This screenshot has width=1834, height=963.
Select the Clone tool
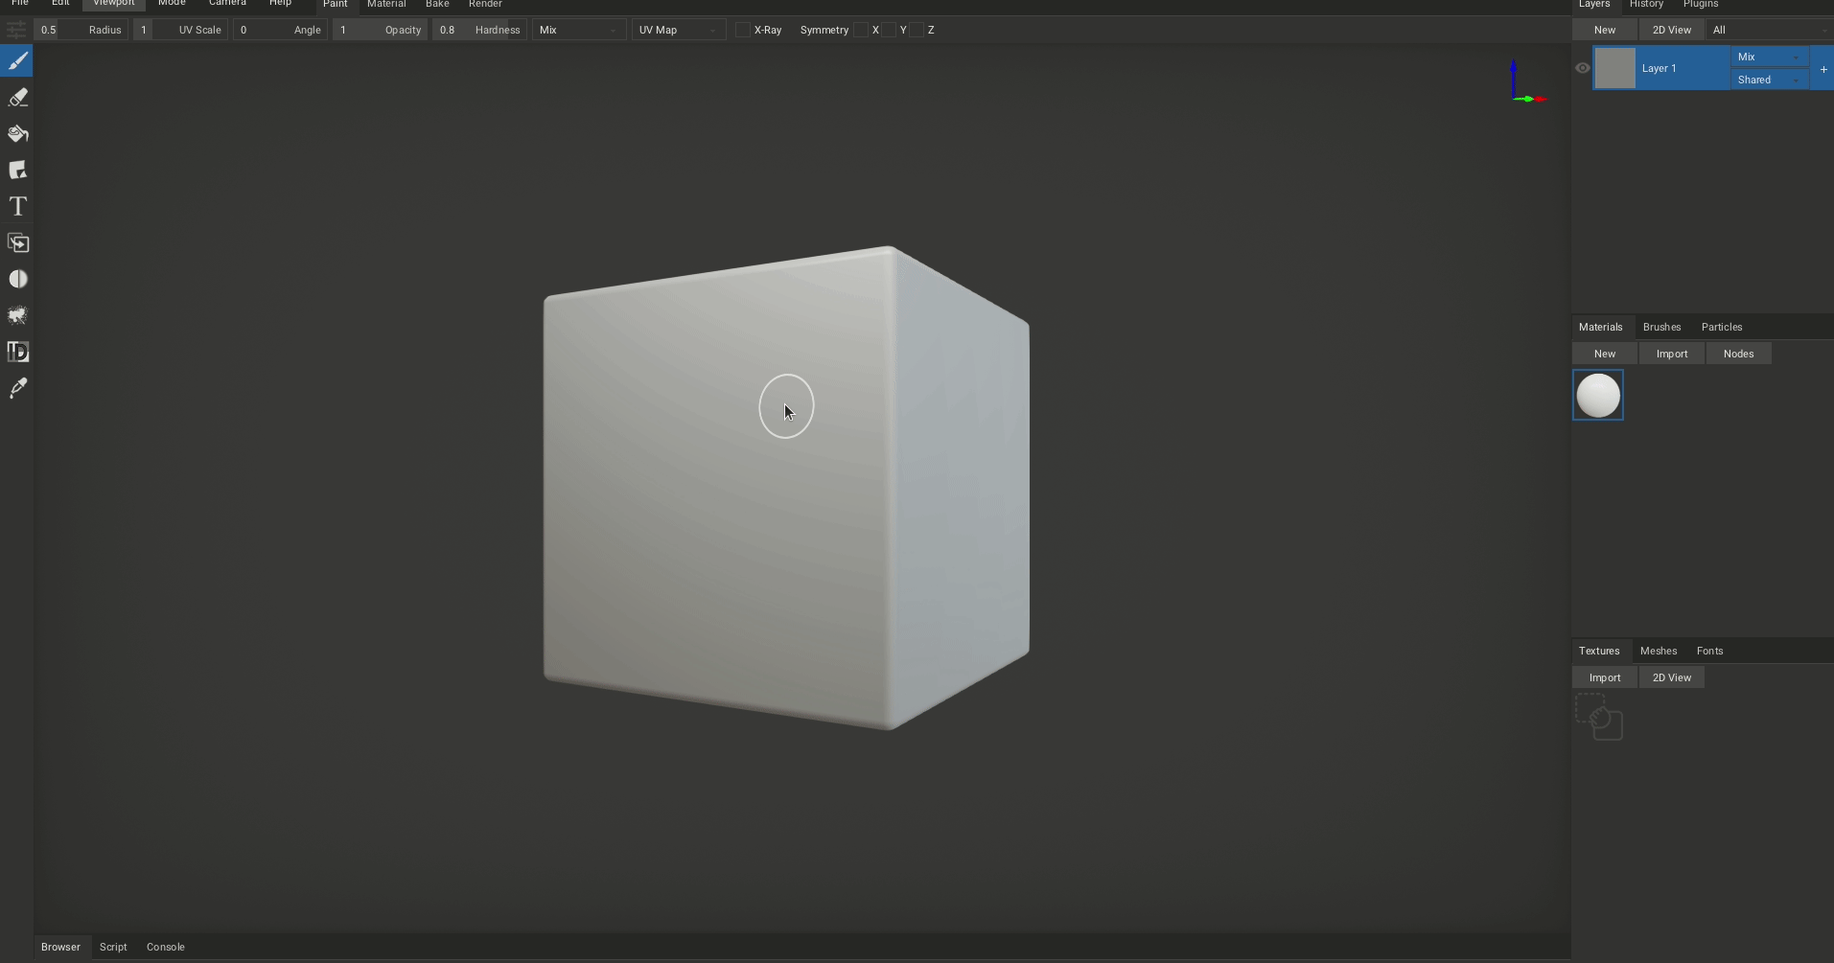17,243
